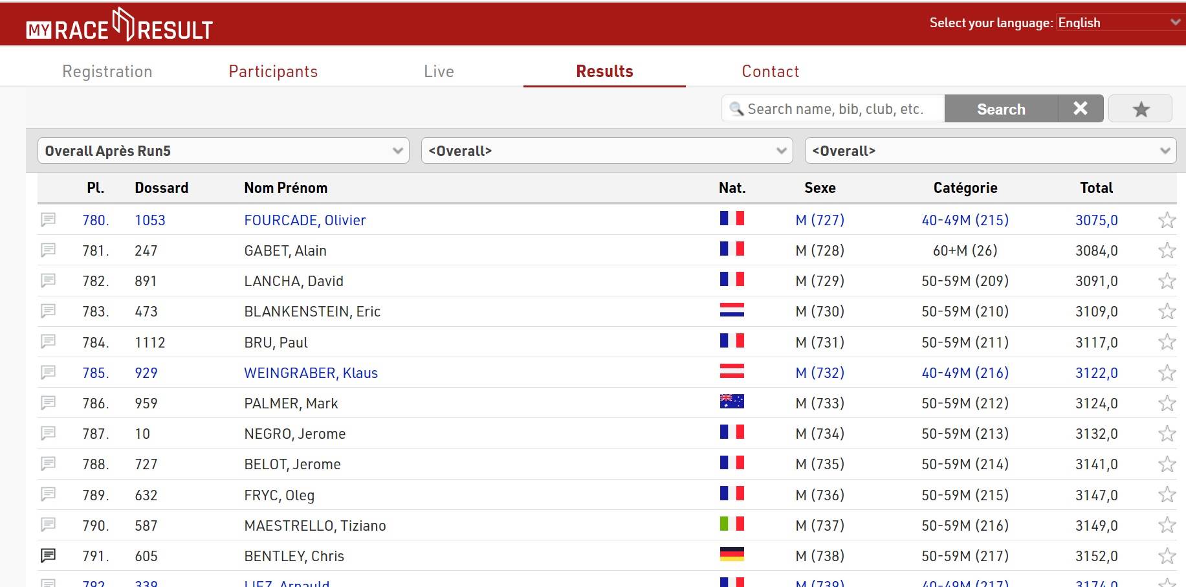Clear the search with the X button
This screenshot has height=587, width=1186.
tap(1080, 109)
